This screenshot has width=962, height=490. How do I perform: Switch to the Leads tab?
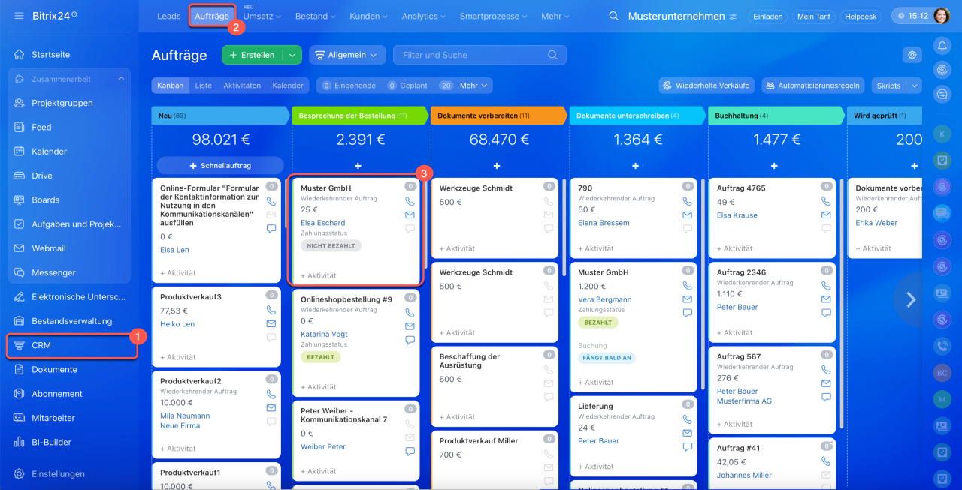coord(169,16)
